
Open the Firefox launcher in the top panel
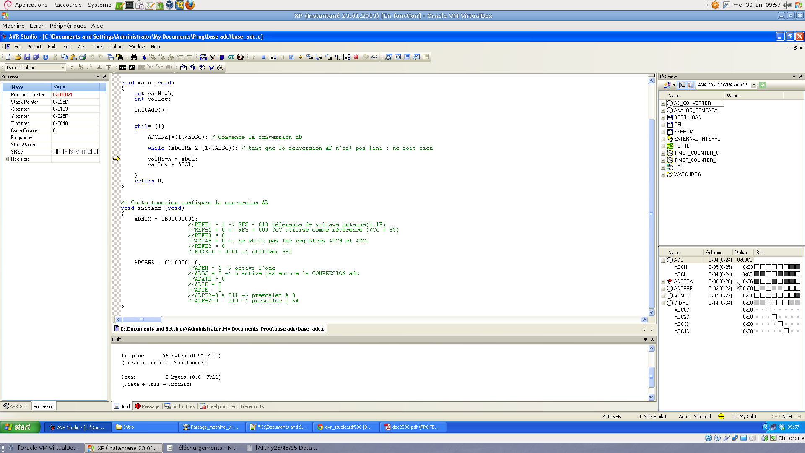190,5
